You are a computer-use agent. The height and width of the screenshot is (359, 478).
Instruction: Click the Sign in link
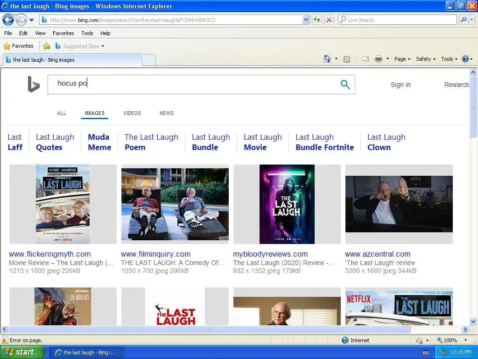(x=401, y=85)
